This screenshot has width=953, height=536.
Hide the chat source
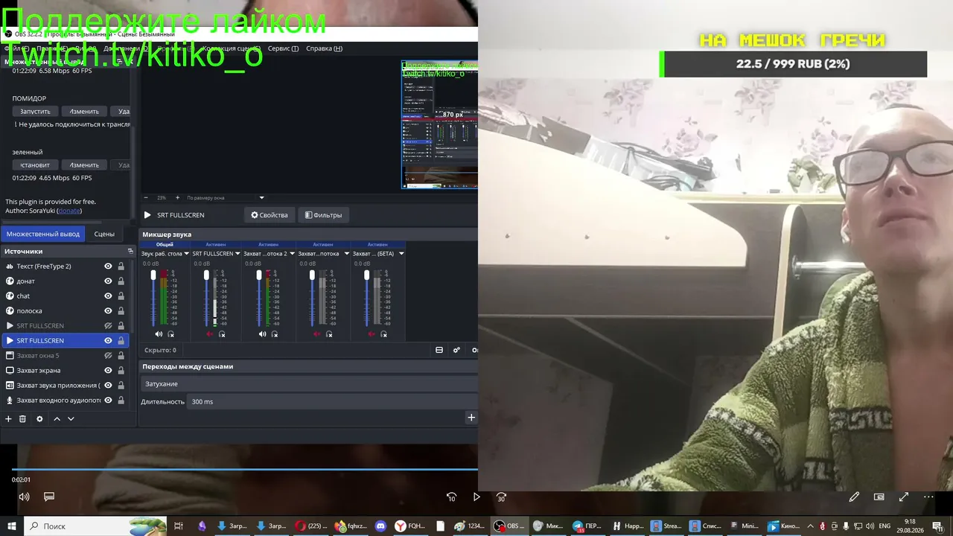[x=108, y=296]
